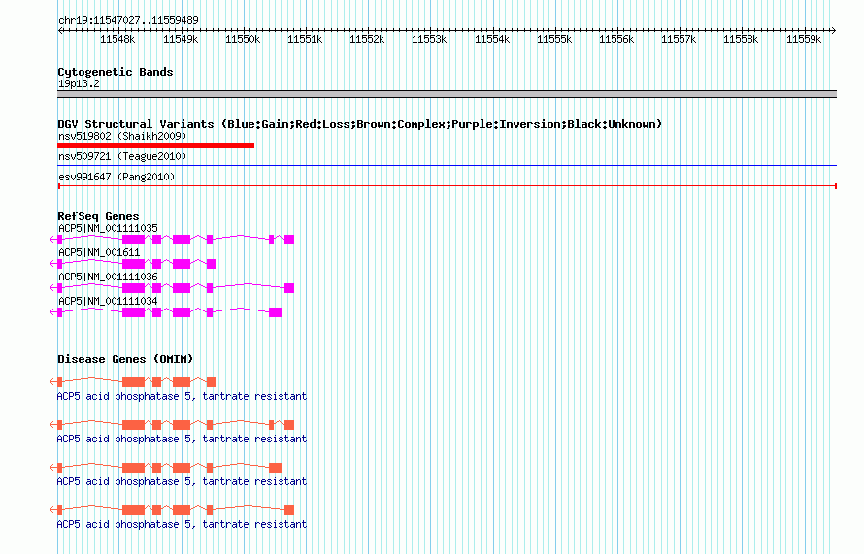Click the esv991647 (Pang2010) label
This screenshot has height=554, width=864.
(116, 177)
